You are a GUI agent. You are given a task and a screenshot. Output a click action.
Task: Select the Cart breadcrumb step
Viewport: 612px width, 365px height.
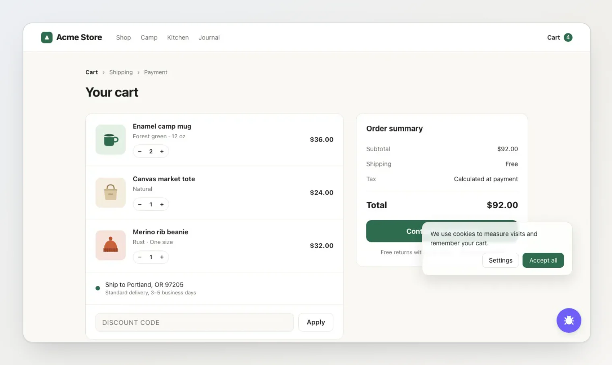[91, 72]
